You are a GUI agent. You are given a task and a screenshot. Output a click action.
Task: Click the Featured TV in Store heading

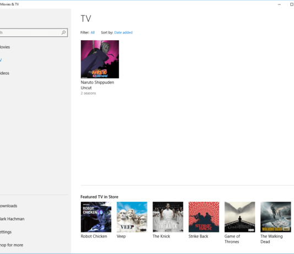point(99,197)
